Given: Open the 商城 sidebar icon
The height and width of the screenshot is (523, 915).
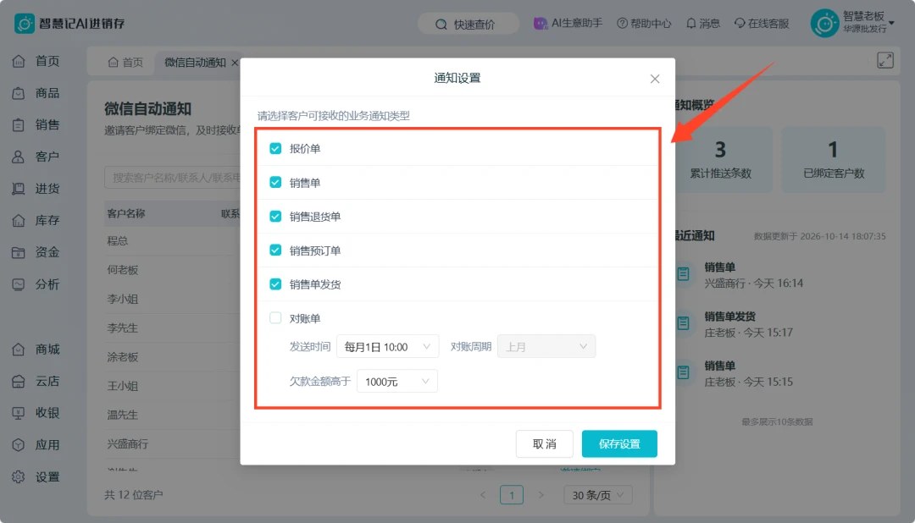Looking at the screenshot, I should coord(19,350).
